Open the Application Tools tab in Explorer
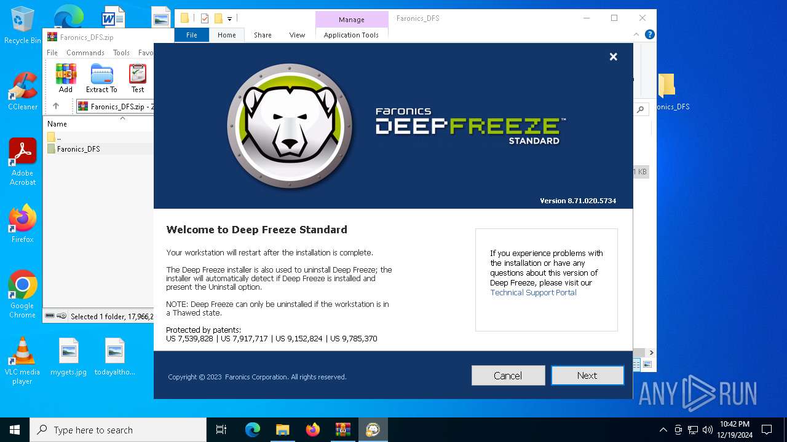Image resolution: width=787 pixels, height=442 pixels. (x=351, y=35)
